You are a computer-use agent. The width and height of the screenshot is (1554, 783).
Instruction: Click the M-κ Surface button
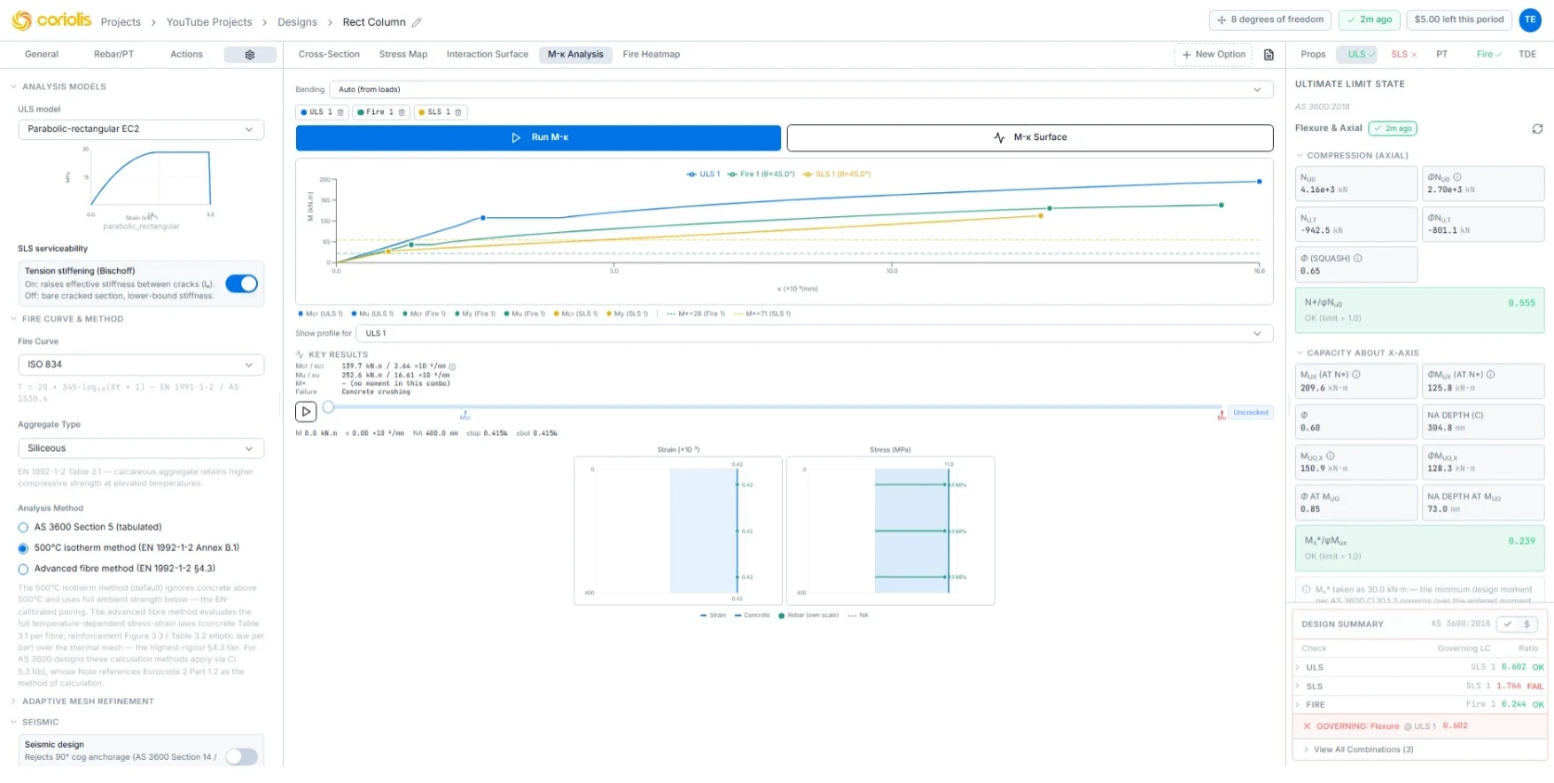point(1030,138)
